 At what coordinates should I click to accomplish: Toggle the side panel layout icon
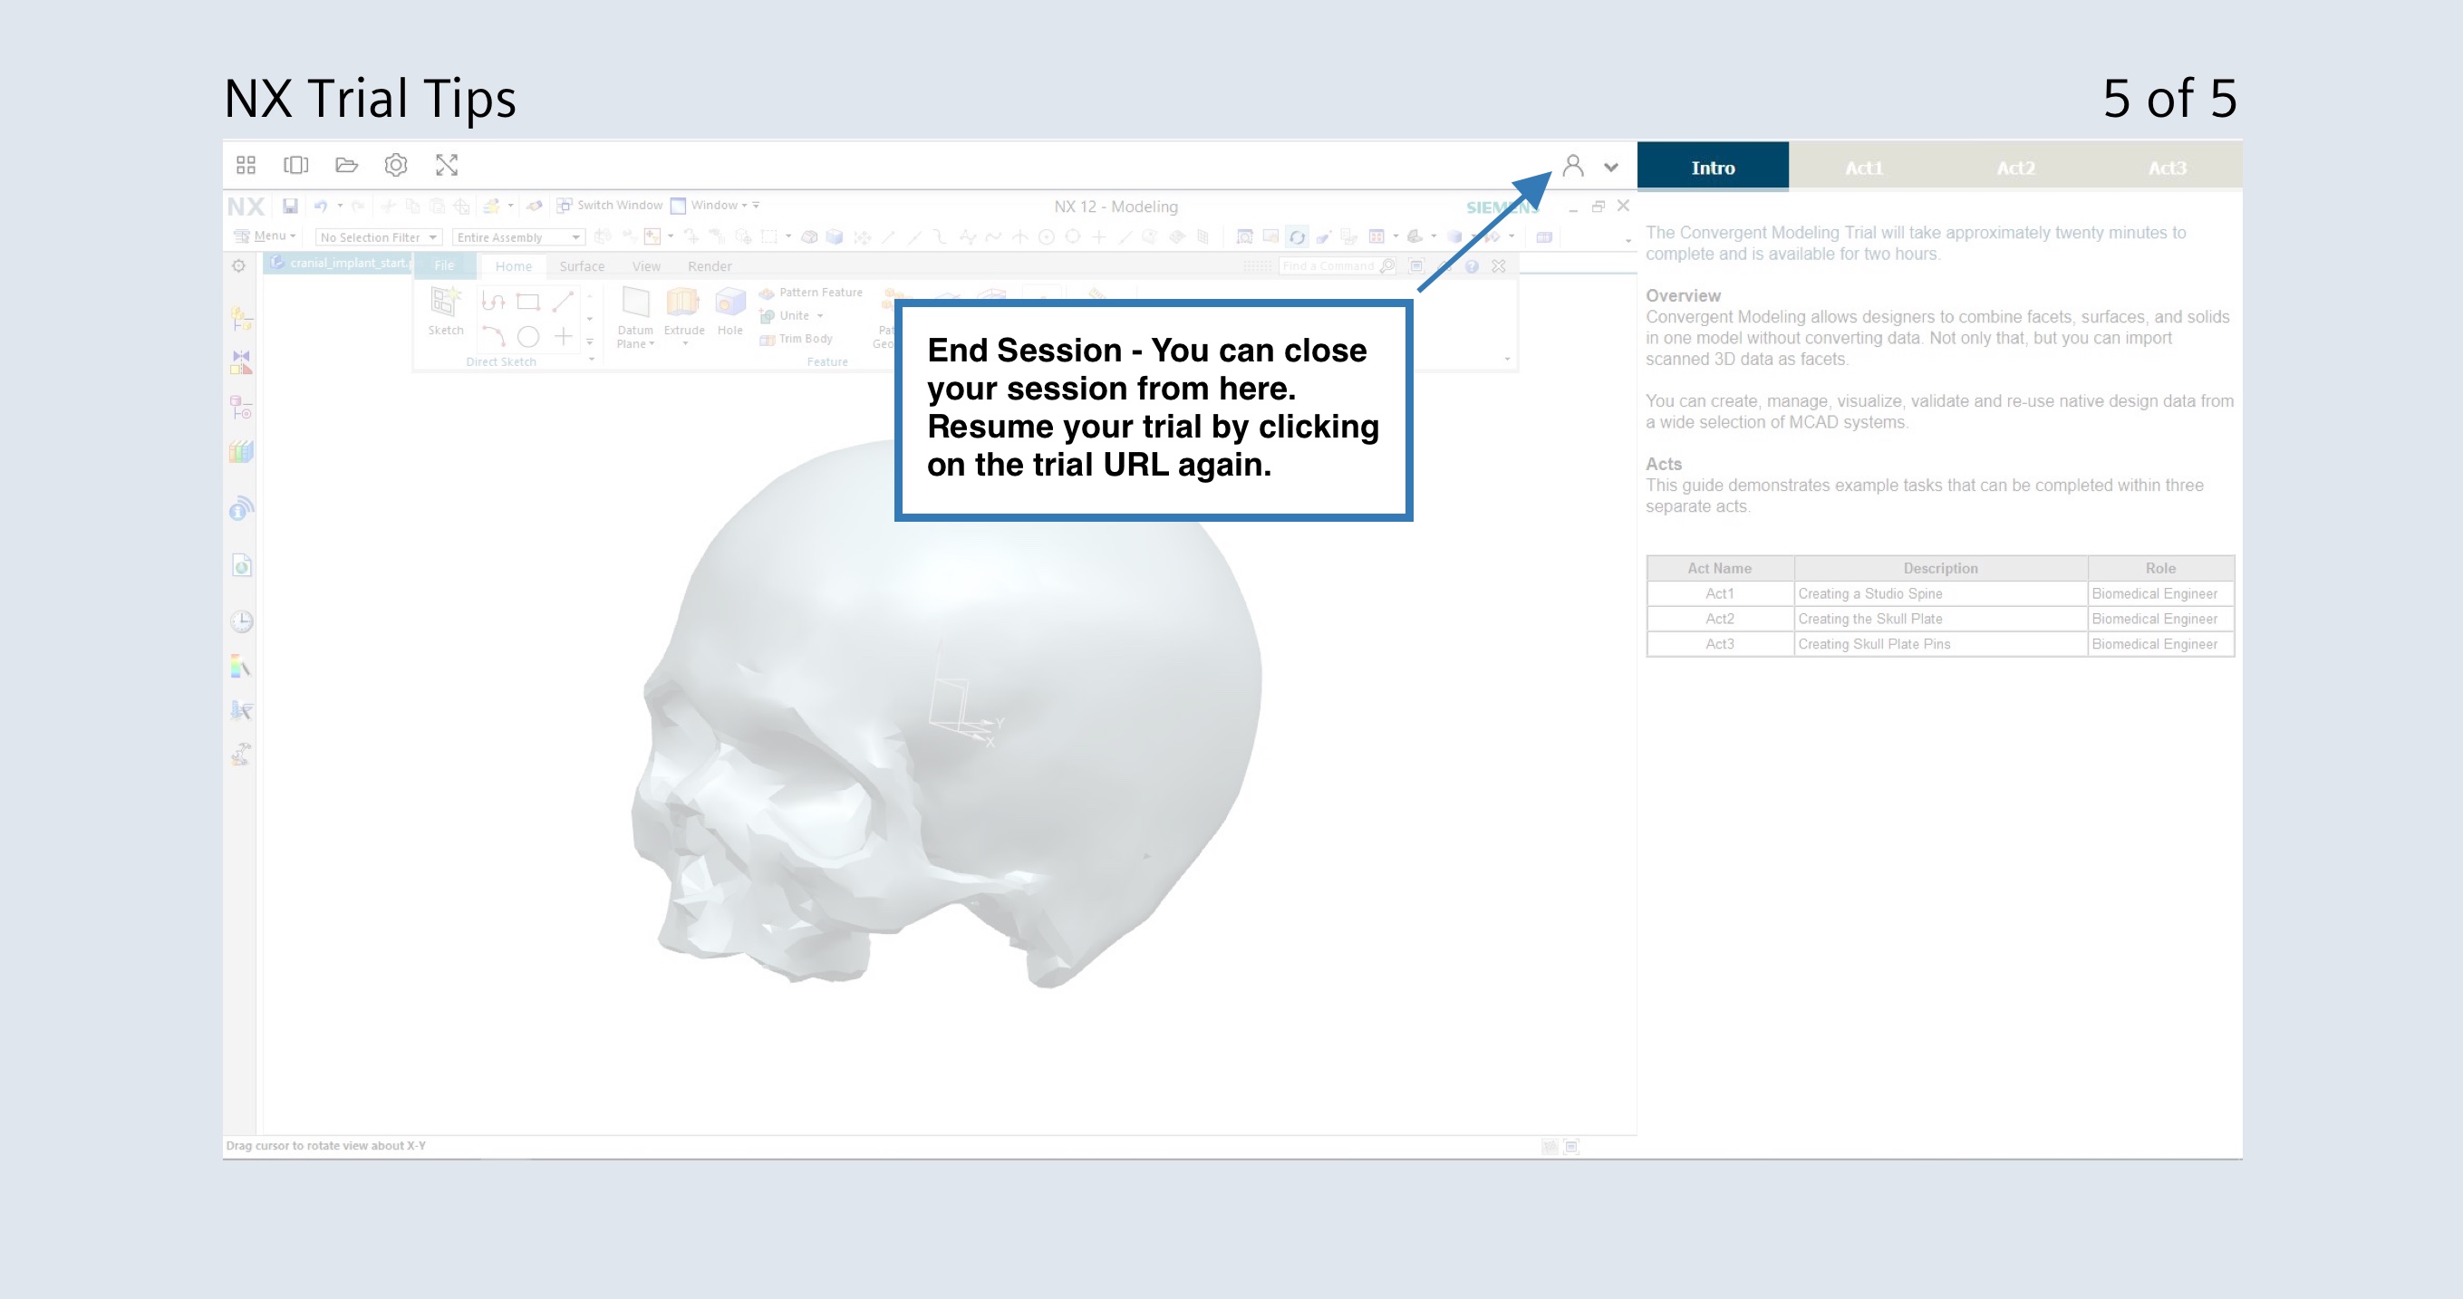(296, 166)
